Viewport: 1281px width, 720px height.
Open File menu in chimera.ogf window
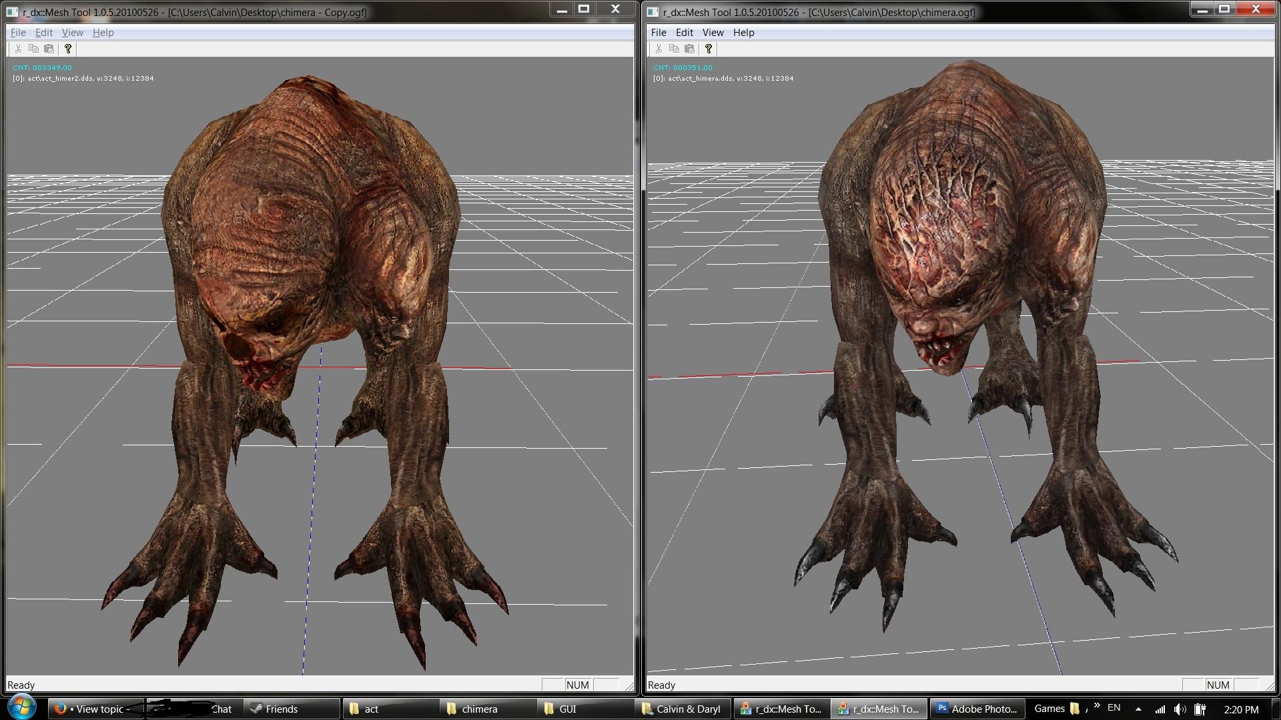tap(658, 32)
